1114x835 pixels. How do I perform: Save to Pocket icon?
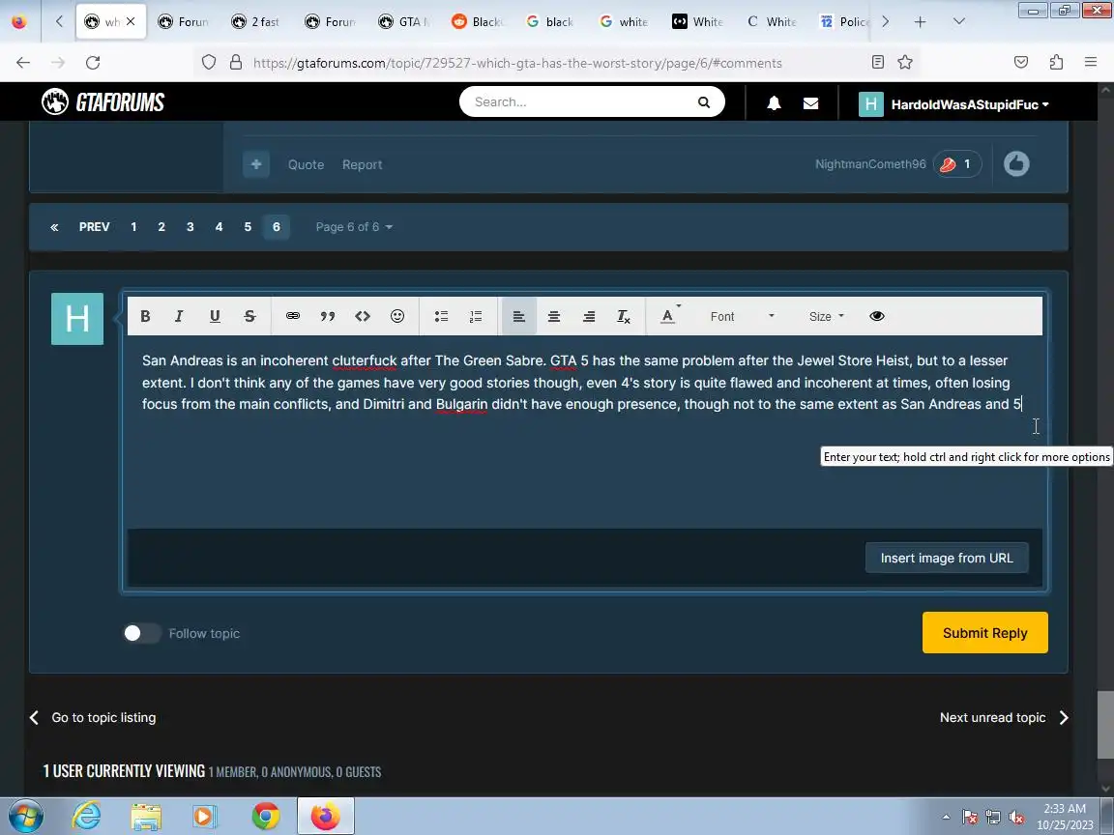(x=1021, y=63)
